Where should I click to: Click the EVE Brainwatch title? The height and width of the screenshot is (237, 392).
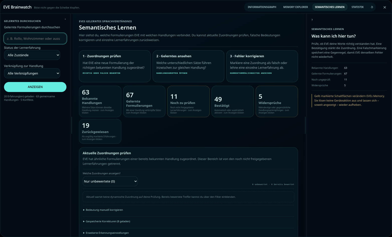tap(17, 7)
